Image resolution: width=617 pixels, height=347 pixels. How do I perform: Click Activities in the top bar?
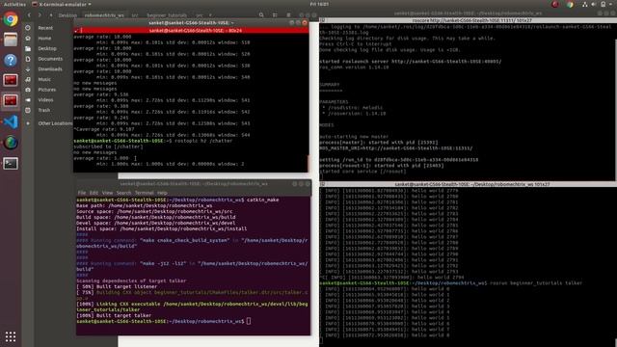[14, 4]
